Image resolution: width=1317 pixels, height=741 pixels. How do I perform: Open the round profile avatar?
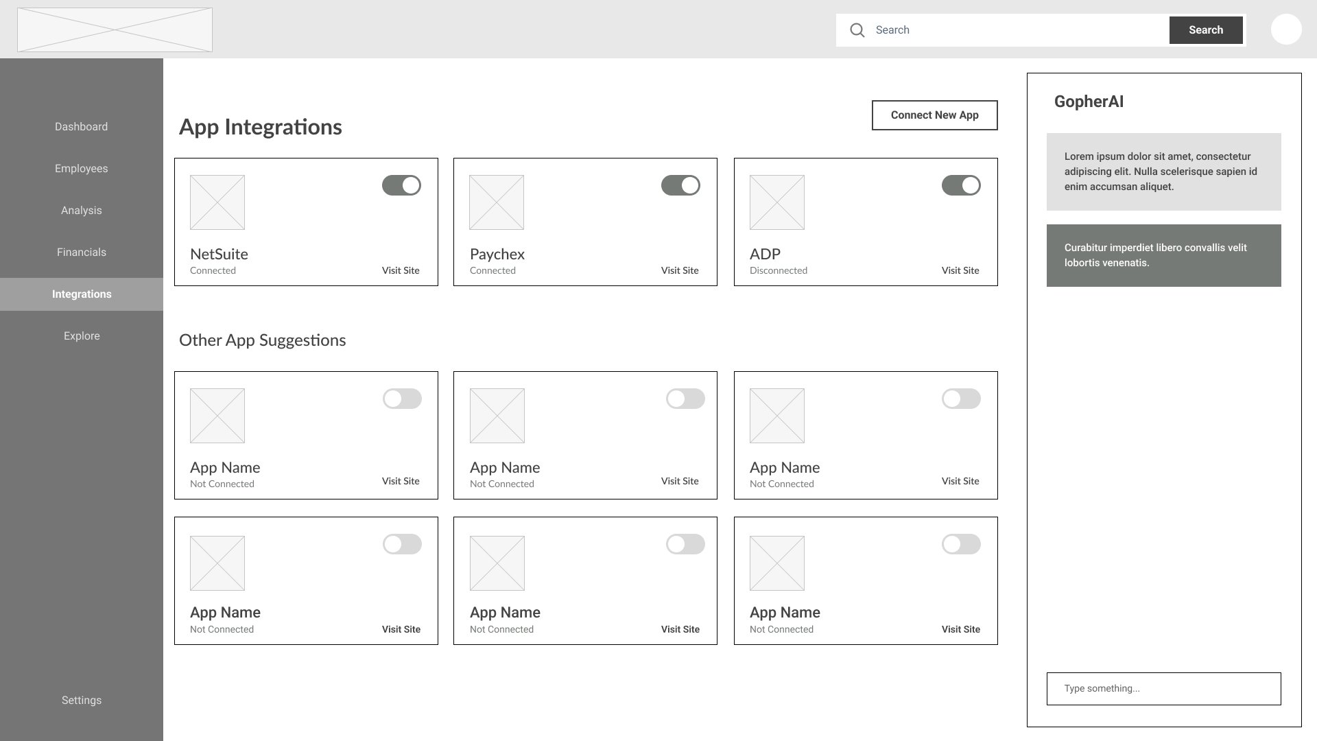click(x=1286, y=30)
